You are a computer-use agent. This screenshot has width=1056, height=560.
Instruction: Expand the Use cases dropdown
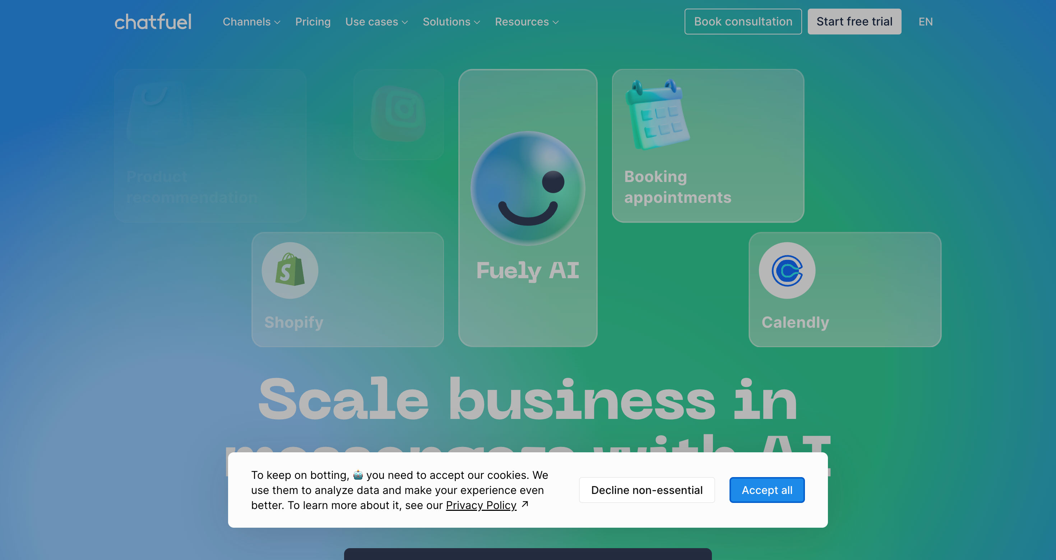coord(376,22)
